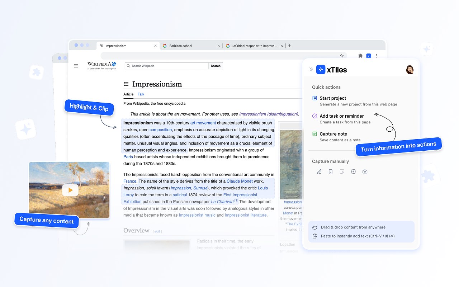Click Capture note quick action
The width and height of the screenshot is (459, 287).
(336, 137)
